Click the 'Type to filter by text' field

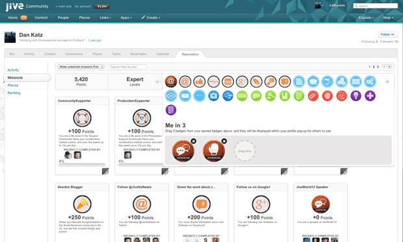(127, 67)
